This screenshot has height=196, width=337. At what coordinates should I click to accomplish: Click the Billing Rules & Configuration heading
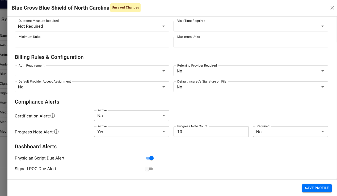pos(49,57)
